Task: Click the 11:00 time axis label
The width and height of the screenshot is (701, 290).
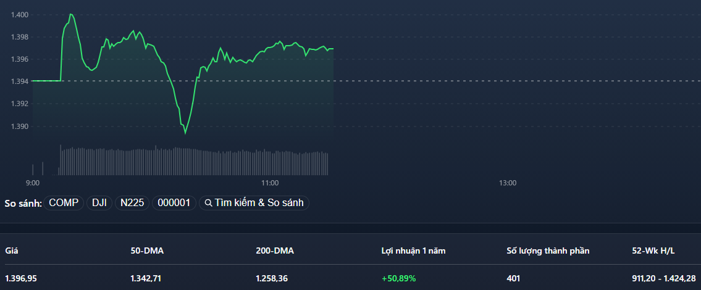Action: [270, 183]
